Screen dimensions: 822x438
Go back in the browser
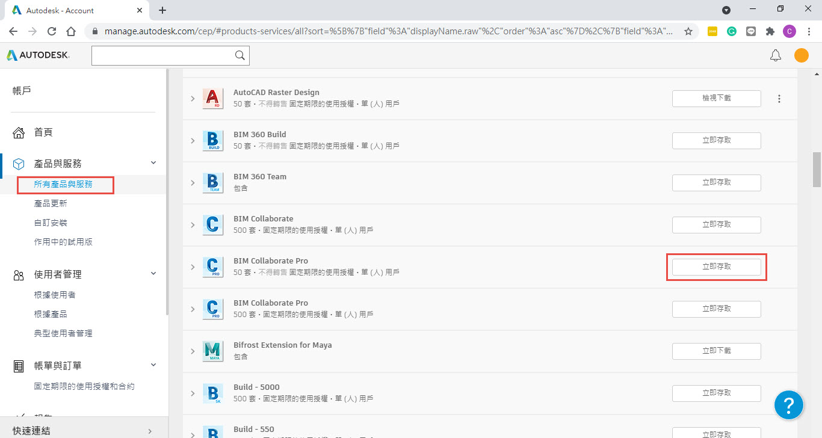tap(13, 31)
